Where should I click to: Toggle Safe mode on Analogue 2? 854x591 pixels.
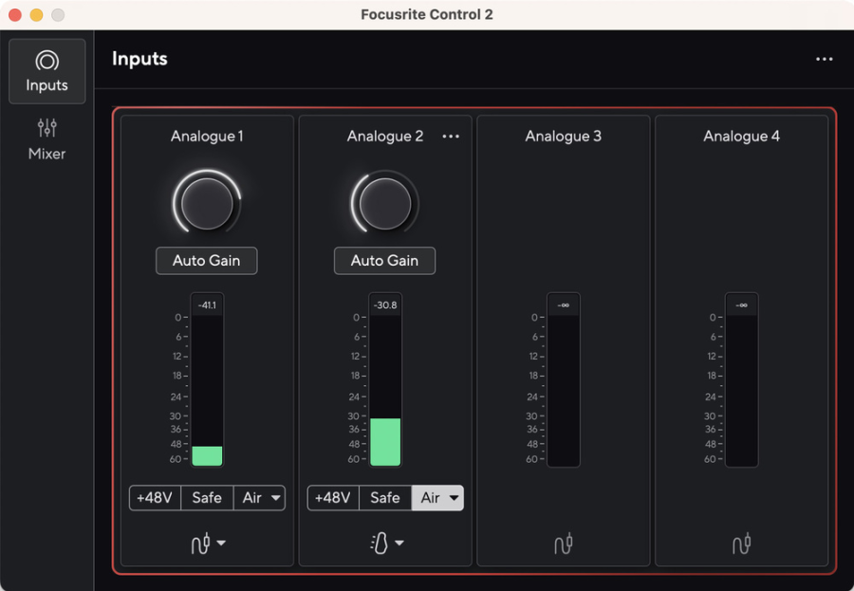[x=385, y=498]
